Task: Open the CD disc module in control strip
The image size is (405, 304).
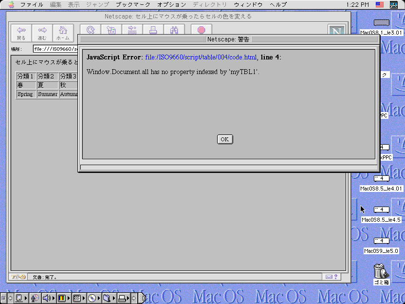Action: point(94,298)
